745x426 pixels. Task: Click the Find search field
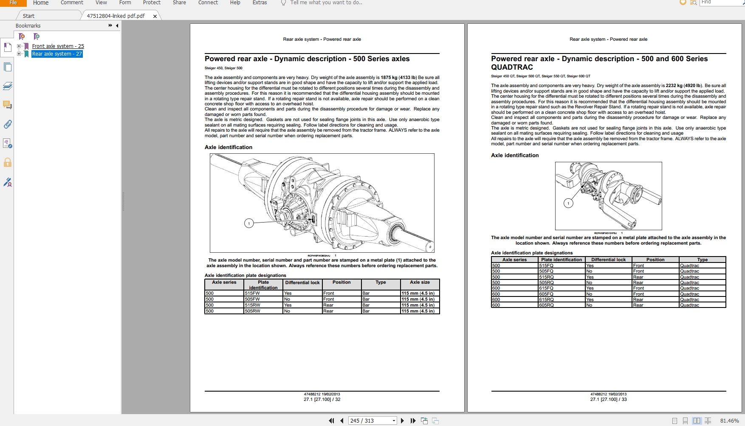(x=721, y=2)
